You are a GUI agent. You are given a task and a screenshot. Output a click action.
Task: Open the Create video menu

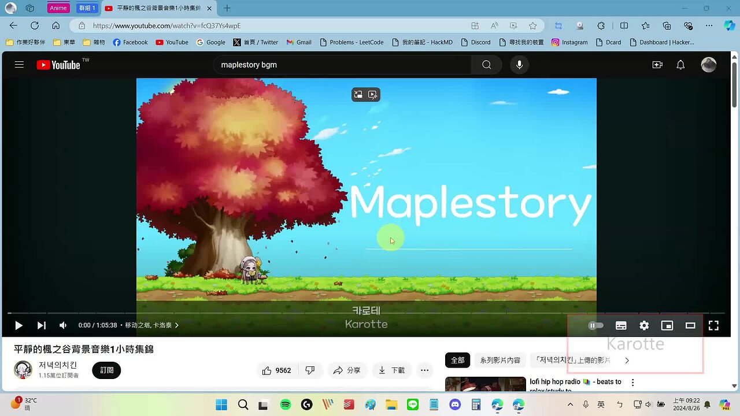tap(657, 65)
